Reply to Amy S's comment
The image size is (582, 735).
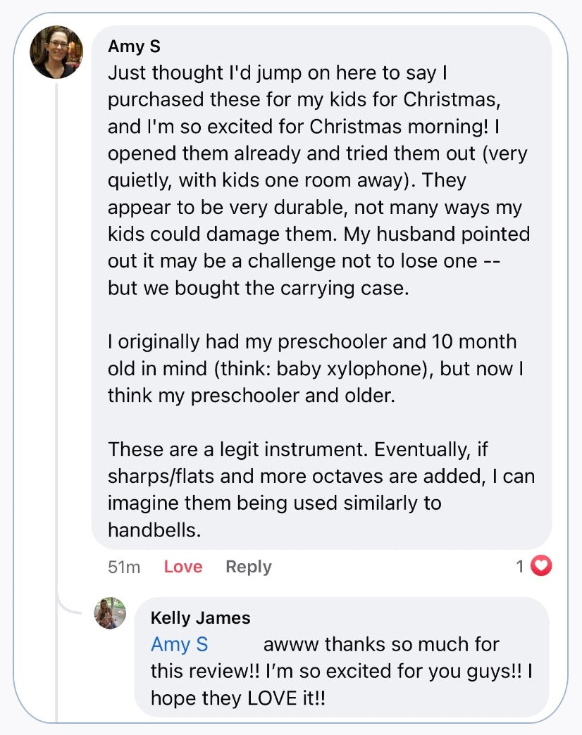coord(248,567)
